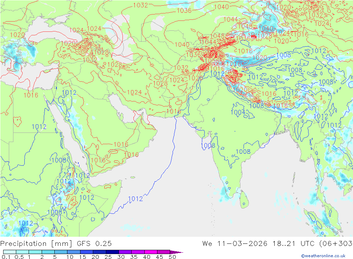
Task: Click the 'Precipitation [mm] GFS 0.25' map title
Action: [x=56, y=244]
